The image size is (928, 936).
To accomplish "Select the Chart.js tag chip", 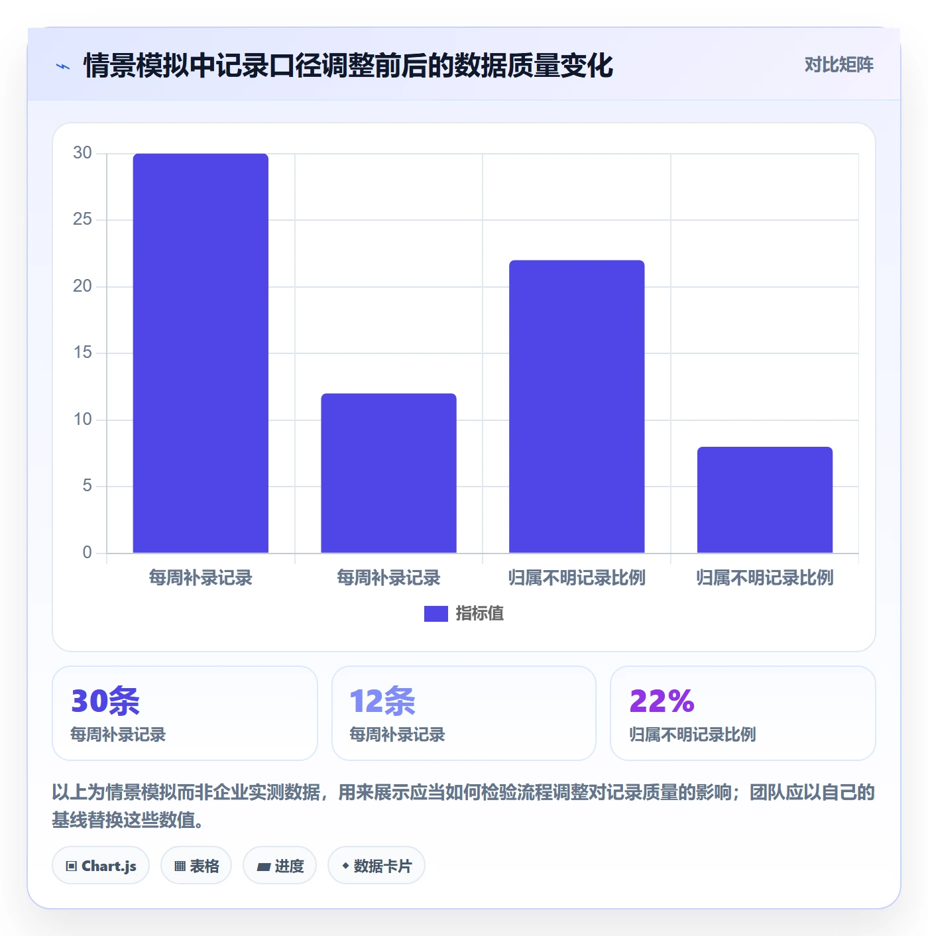I will click(x=101, y=866).
